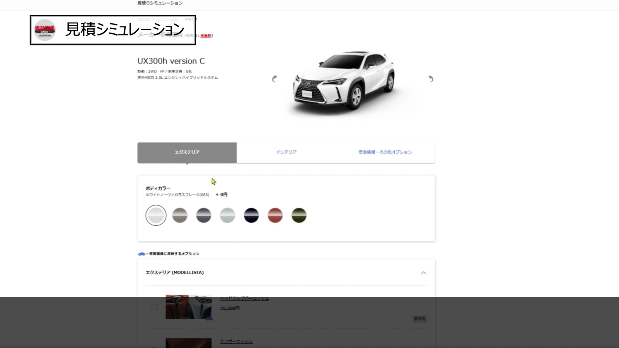Choose the dark gray body color swatch

click(x=203, y=215)
